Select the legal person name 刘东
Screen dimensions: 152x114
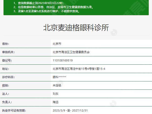(56, 94)
